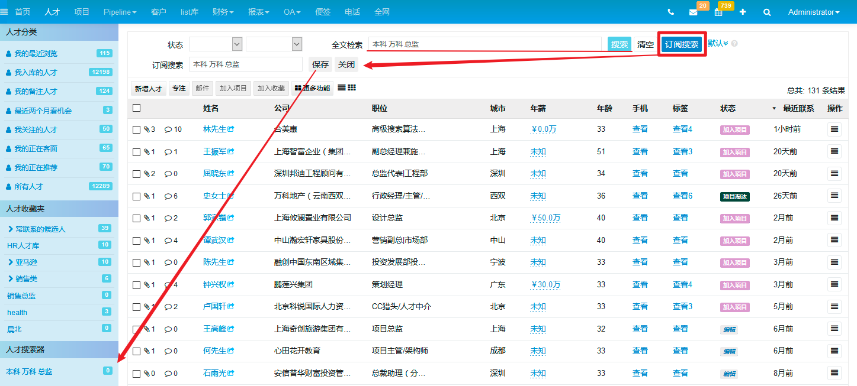Viewport: 857px width, 386px height.
Task: Switch to grid view icon
Action: coord(352,87)
